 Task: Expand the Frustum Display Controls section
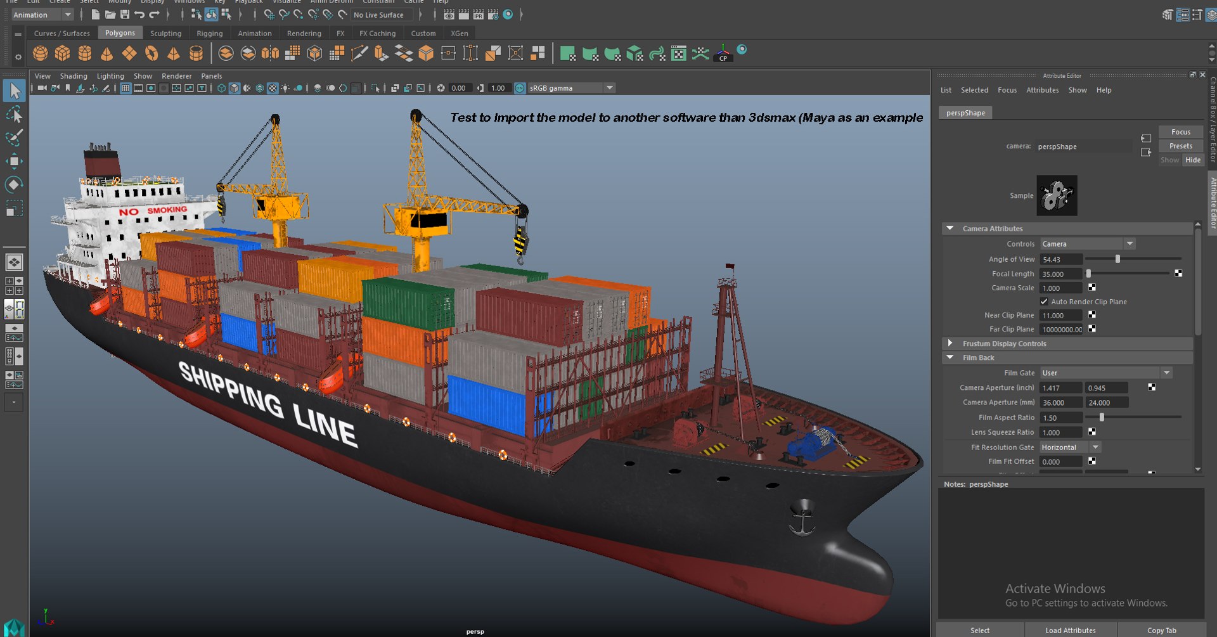[x=950, y=343]
